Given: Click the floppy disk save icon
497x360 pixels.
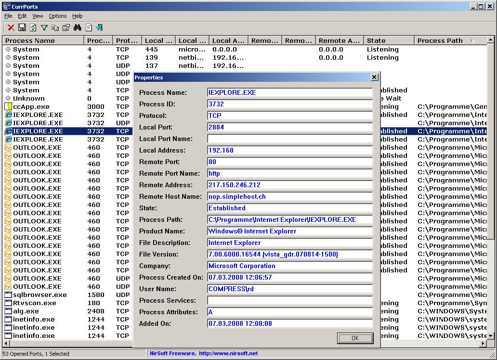Looking at the screenshot, I should coord(22,27).
